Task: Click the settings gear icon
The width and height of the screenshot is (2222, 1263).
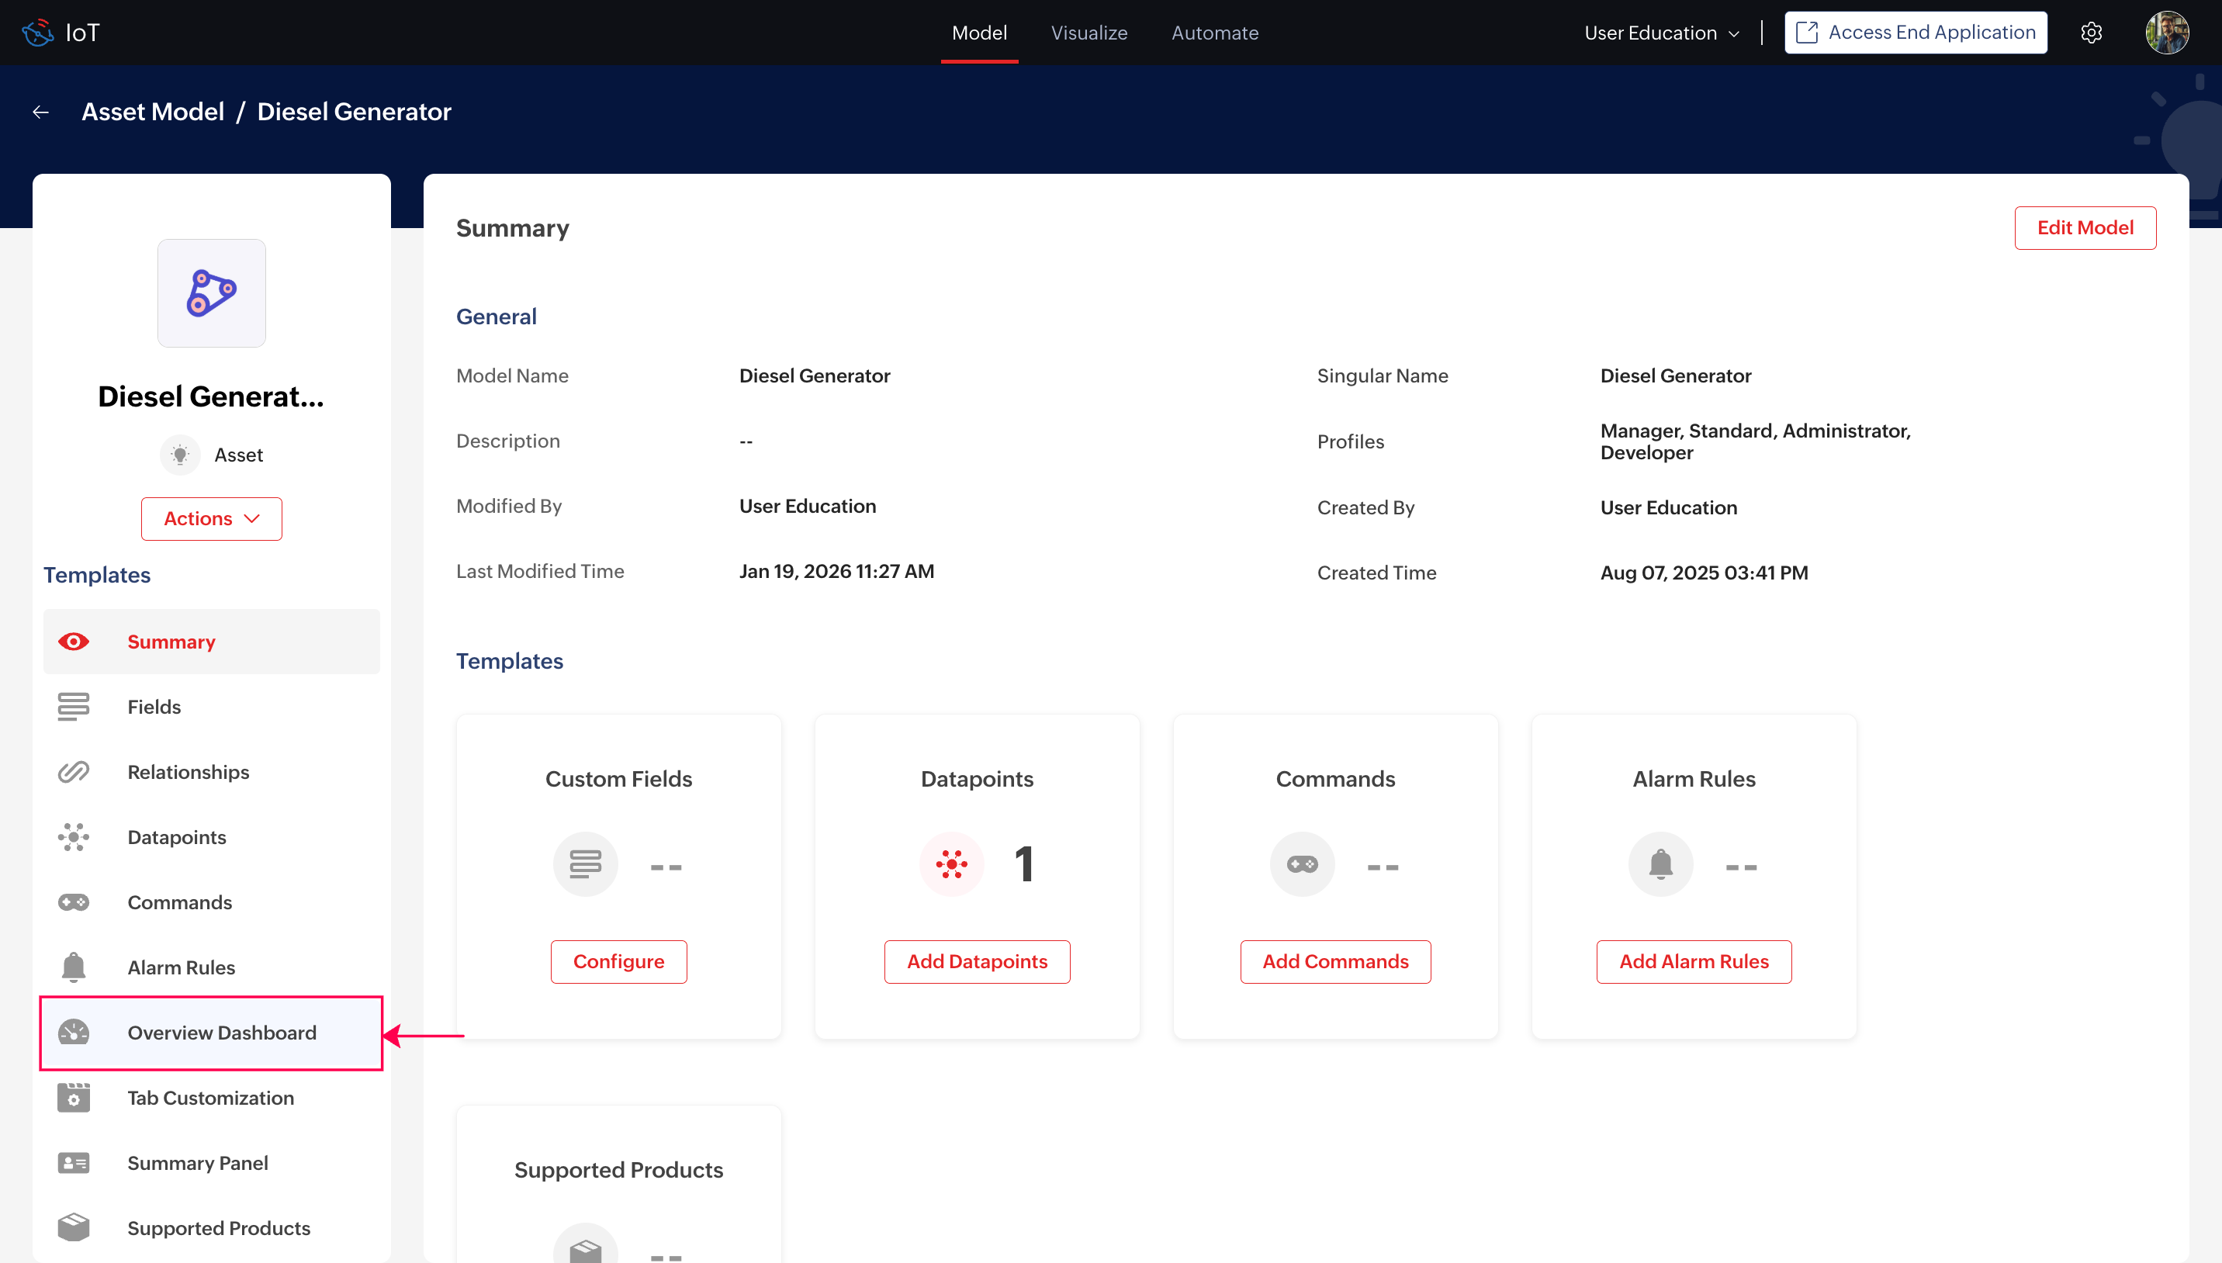Action: click(2091, 33)
